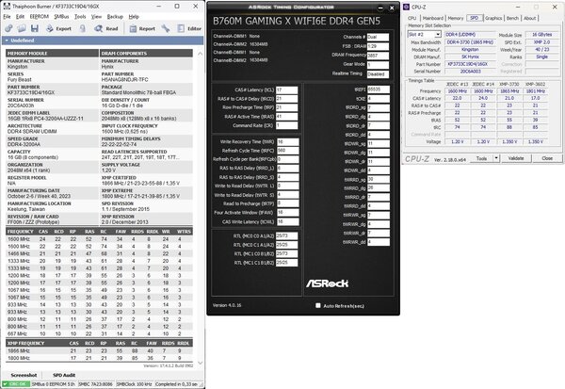
Task: Click Report in Thaiphoon Burner toolbar
Action: pos(142,28)
